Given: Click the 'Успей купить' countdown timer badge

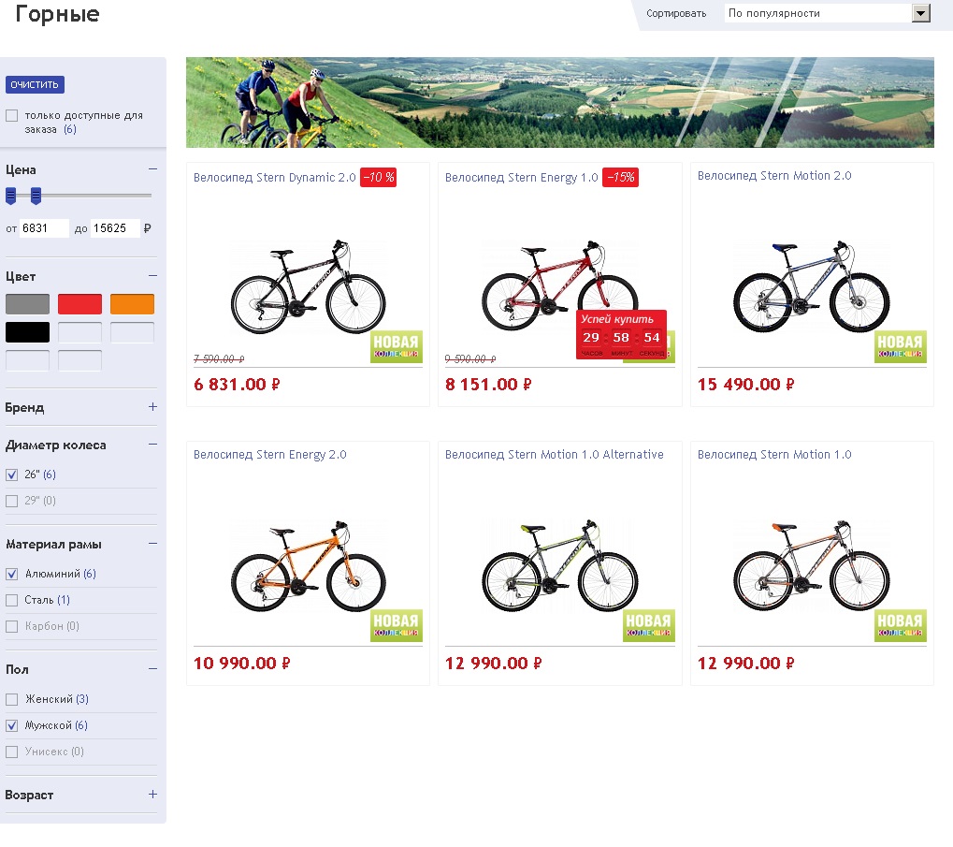Looking at the screenshot, I should click(621, 334).
